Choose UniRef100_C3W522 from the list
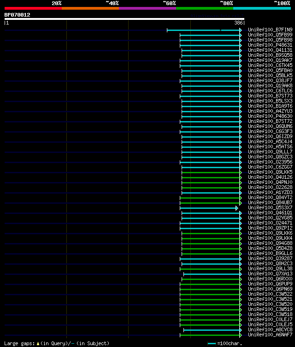This screenshot has height=347, width=295. point(270,294)
